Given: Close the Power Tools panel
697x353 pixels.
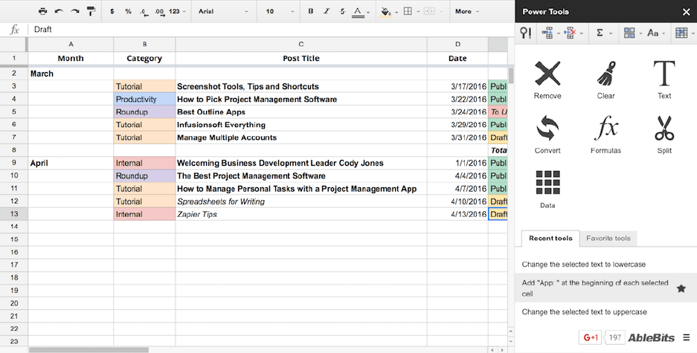Looking at the screenshot, I should [x=687, y=12].
